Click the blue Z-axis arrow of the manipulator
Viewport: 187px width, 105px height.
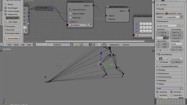click(101, 53)
